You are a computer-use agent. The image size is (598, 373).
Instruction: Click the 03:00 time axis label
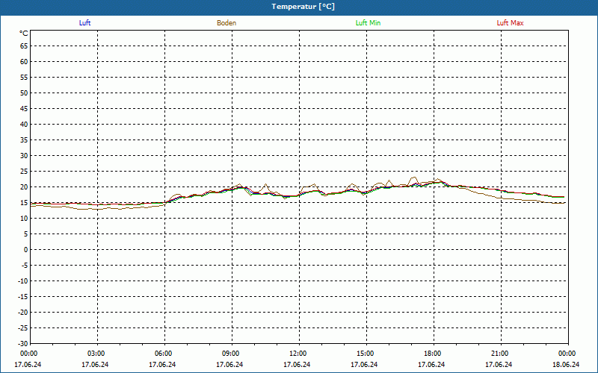pos(96,354)
